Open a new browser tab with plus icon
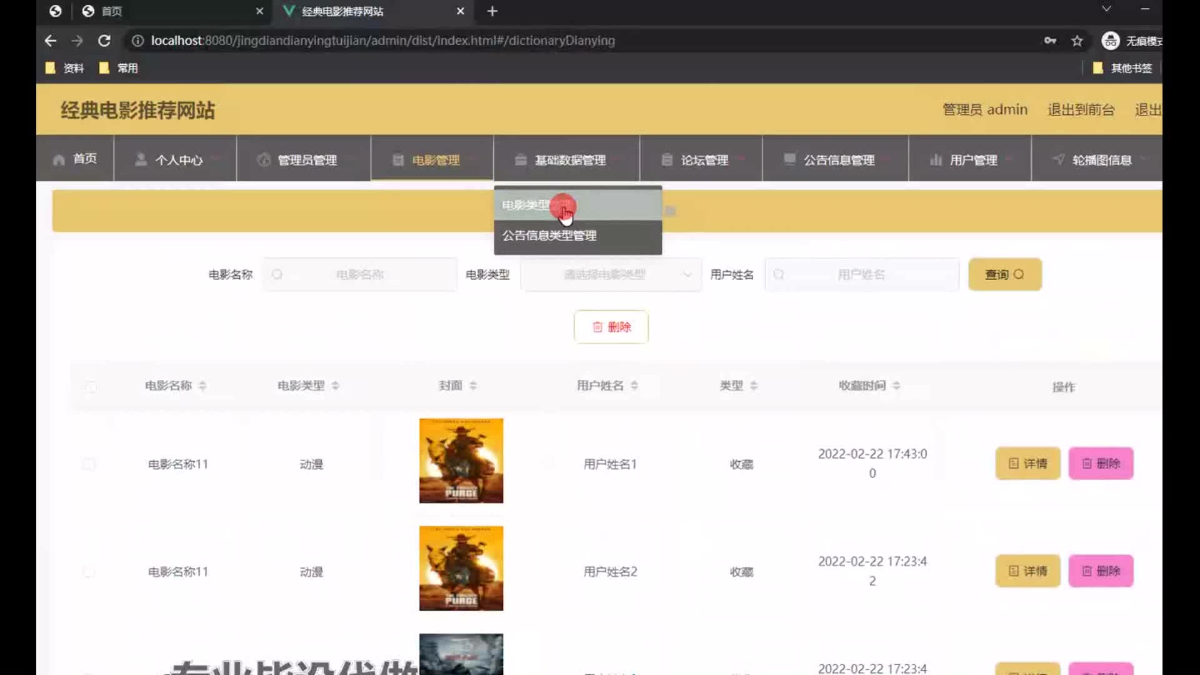This screenshot has width=1200, height=675. coord(492,11)
